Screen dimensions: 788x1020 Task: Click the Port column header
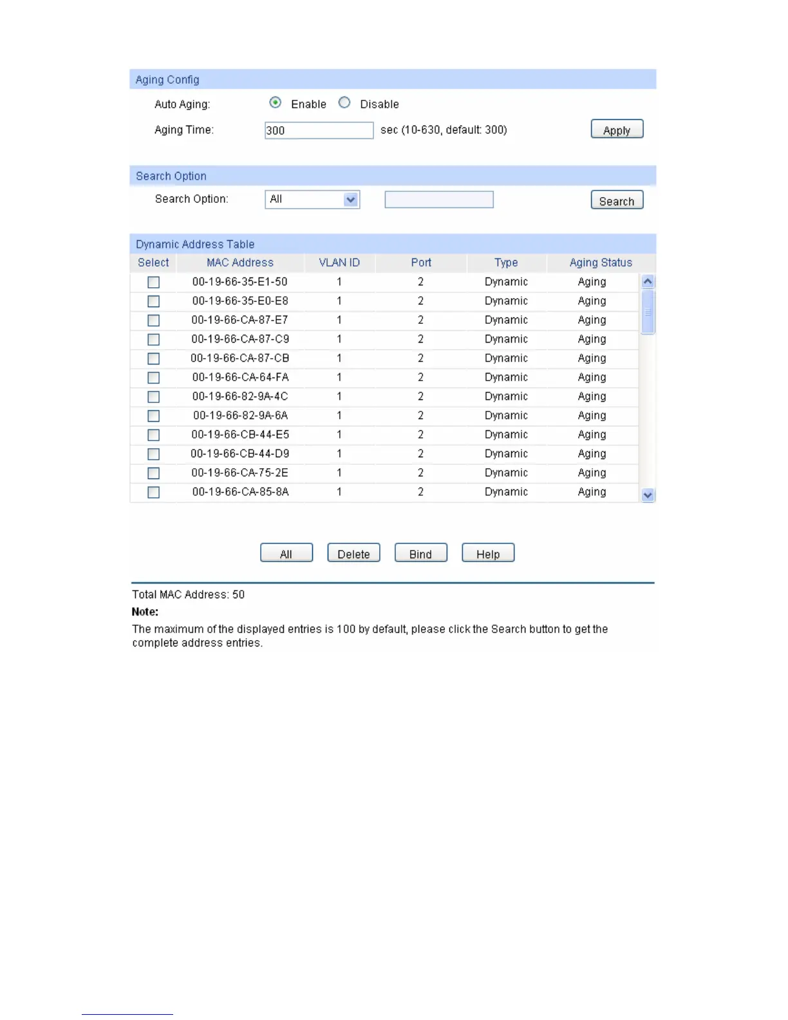(x=421, y=263)
